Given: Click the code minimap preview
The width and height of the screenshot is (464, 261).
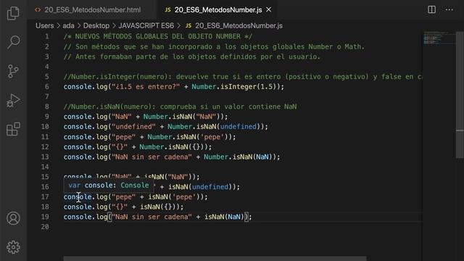Looking at the screenshot, I should 439,38.
